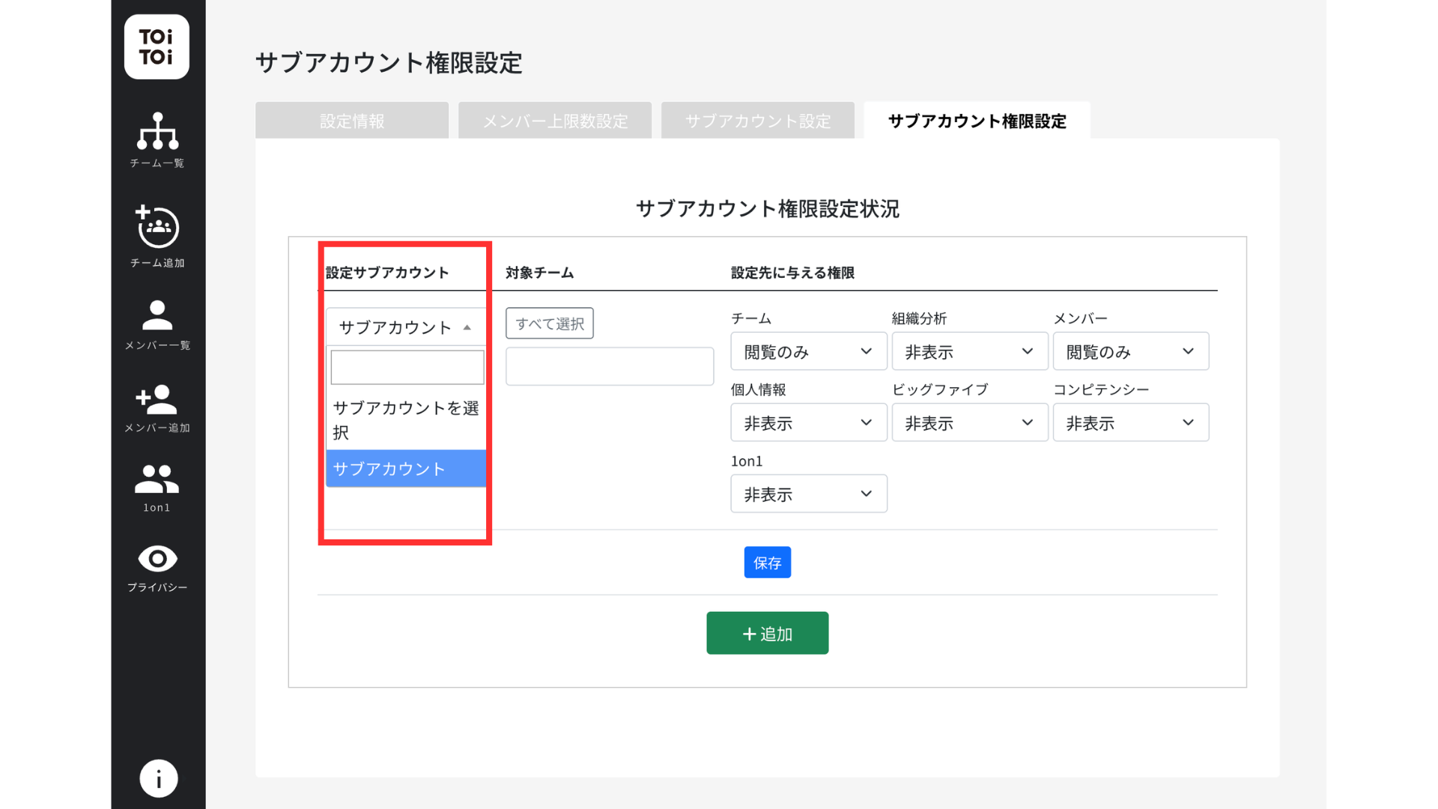Click the info icon in sidebar
This screenshot has height=809, width=1438.
coord(158,779)
